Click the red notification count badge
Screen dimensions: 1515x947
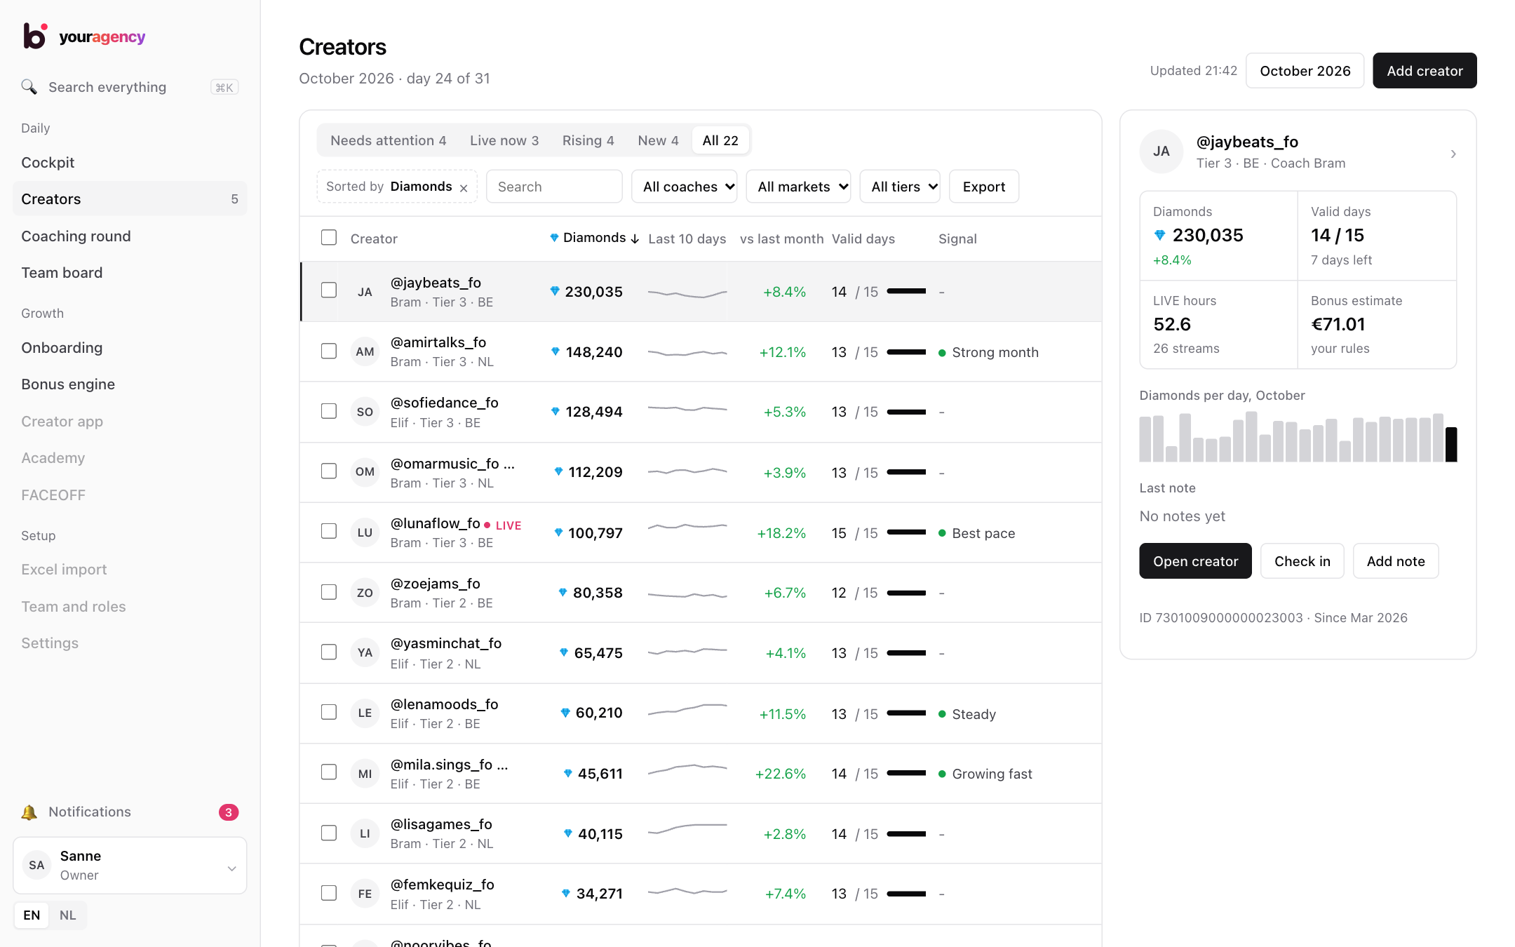click(x=229, y=812)
